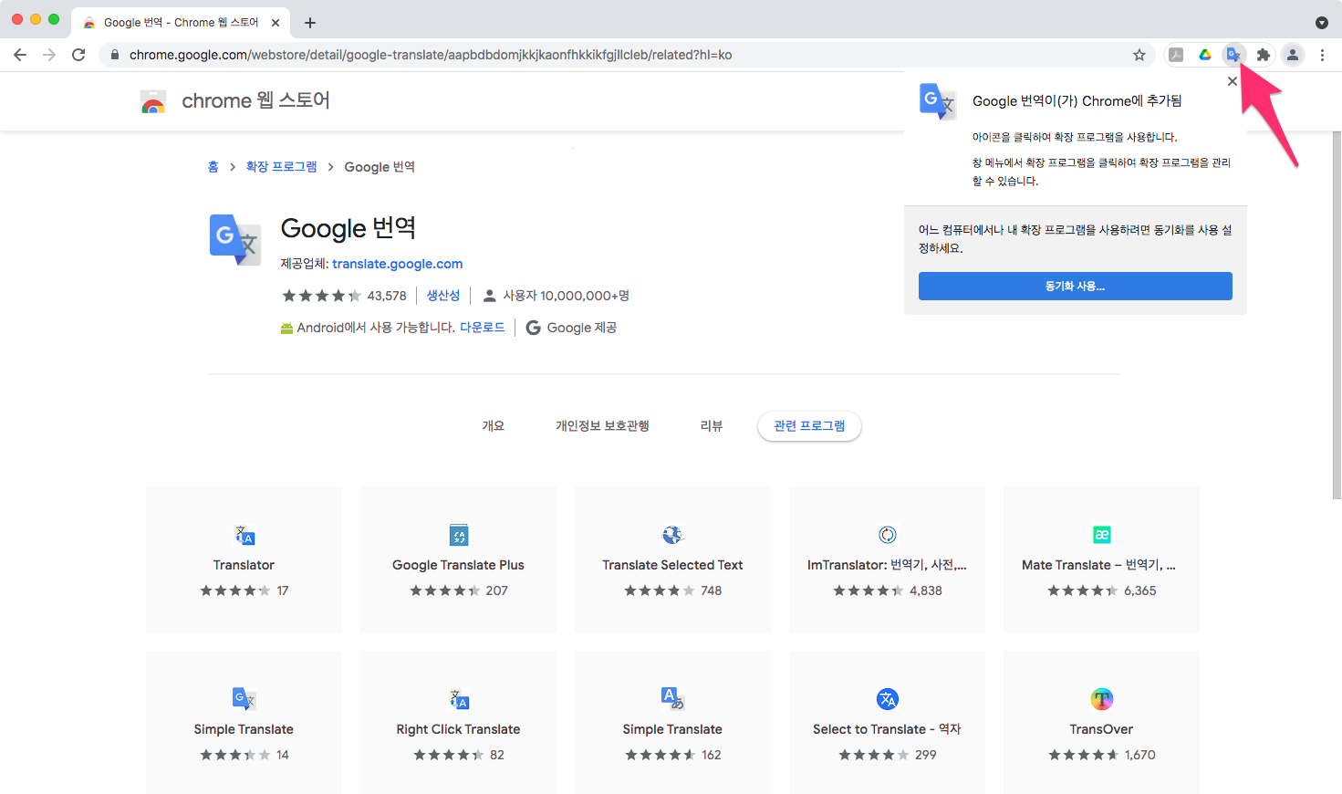Click the first Simple Translate icon rated 14

(244, 699)
